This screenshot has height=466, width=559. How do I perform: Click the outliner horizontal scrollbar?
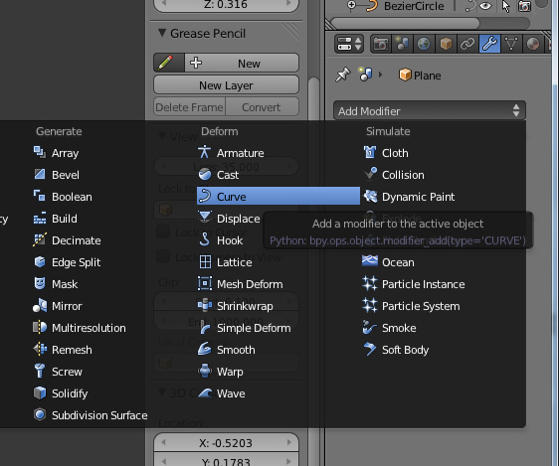[405, 24]
